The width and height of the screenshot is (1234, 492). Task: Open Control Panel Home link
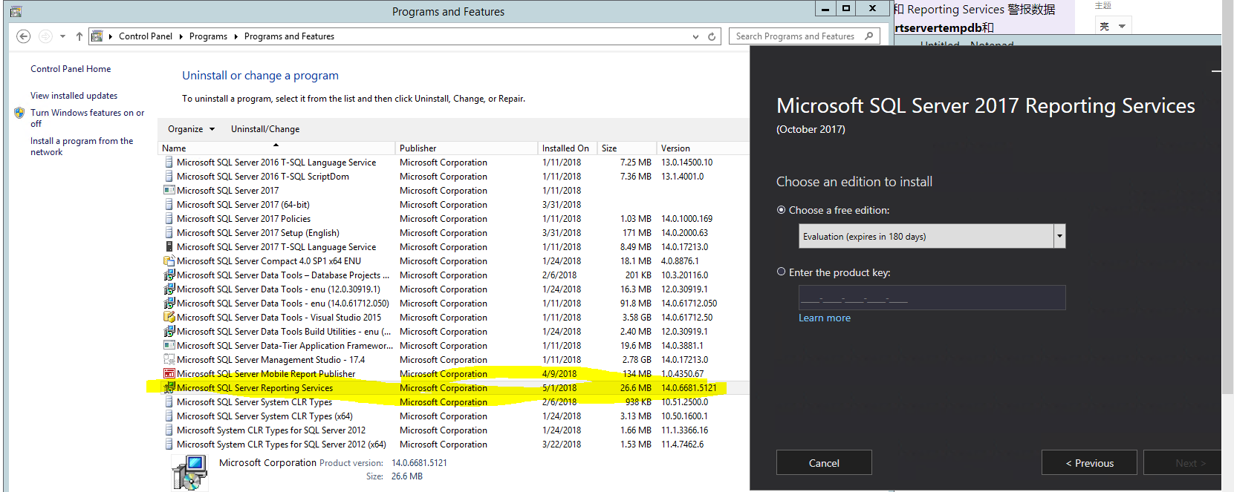click(71, 69)
